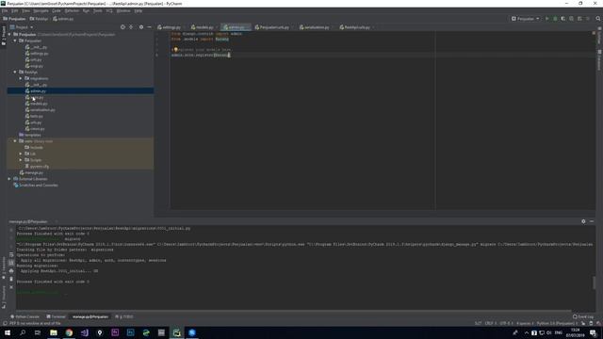Viewport: 603px width, 339px height.
Task: Open Search Everywhere via the magnifier icon
Action: point(598,19)
